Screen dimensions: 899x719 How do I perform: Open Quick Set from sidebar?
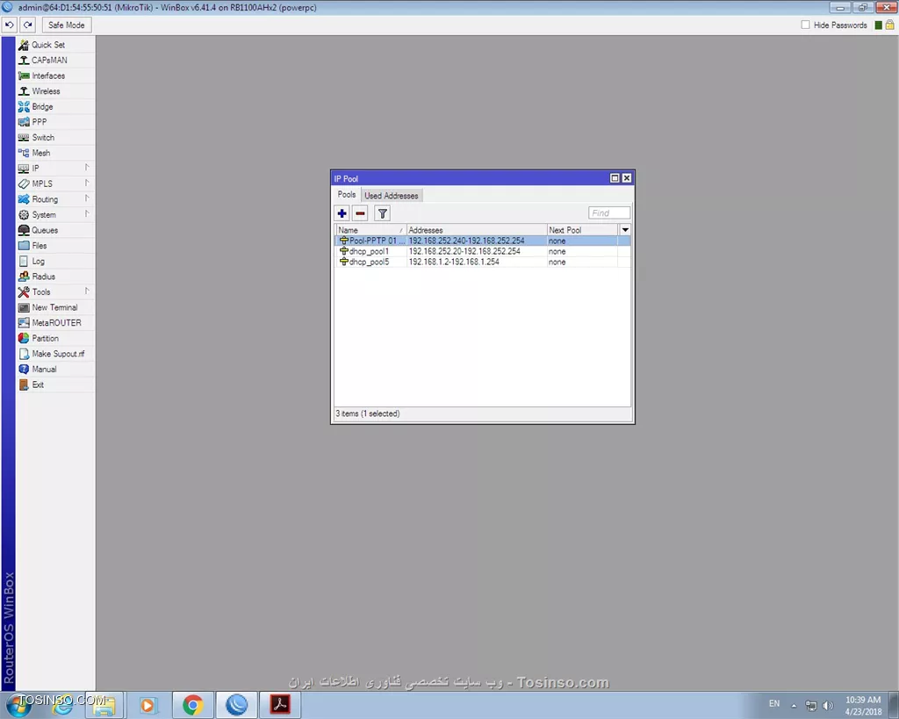tap(55, 45)
